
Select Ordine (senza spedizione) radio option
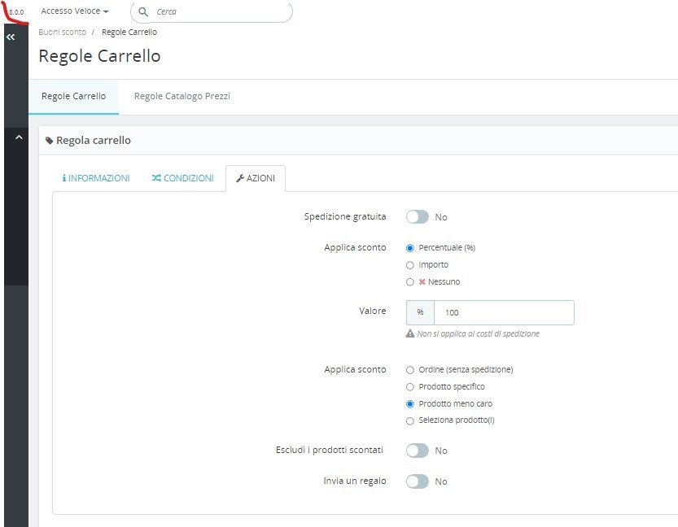pos(410,370)
